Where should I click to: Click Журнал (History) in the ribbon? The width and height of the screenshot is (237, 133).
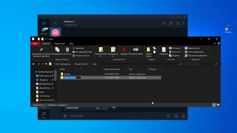(174, 55)
